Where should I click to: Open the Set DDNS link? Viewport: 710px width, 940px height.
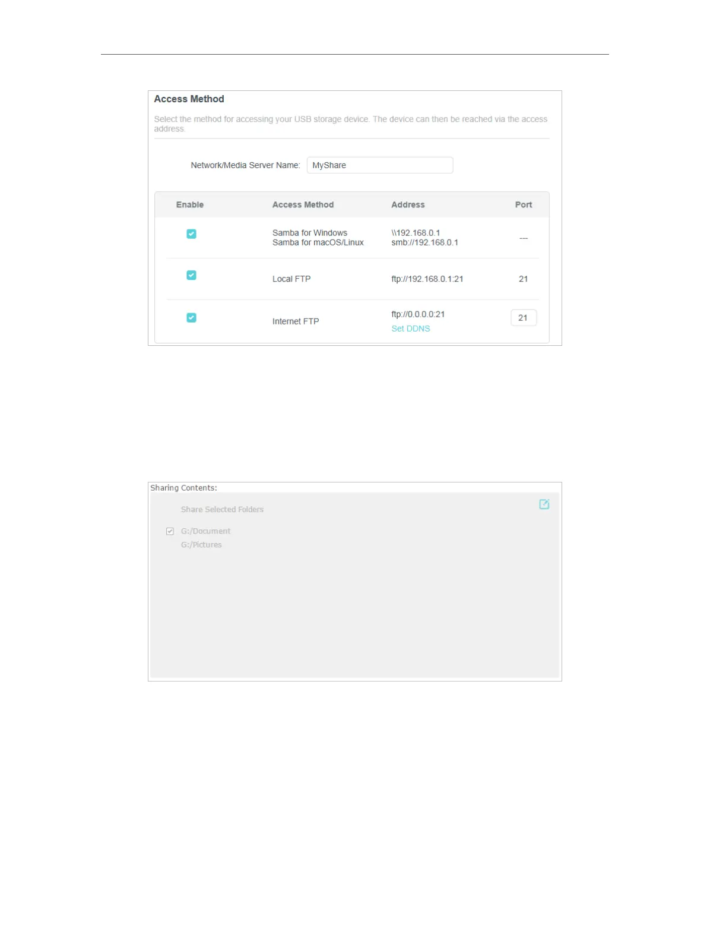410,329
